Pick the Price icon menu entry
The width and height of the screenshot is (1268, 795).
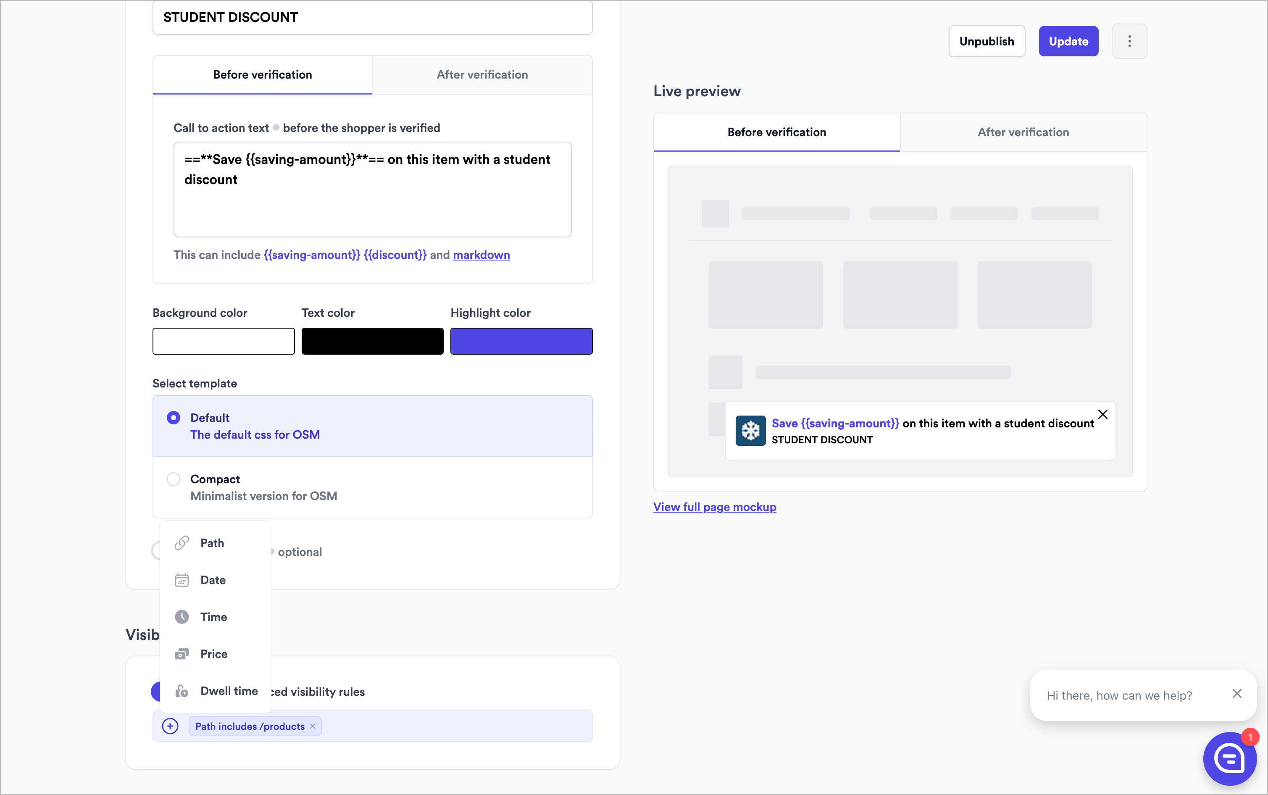182,653
